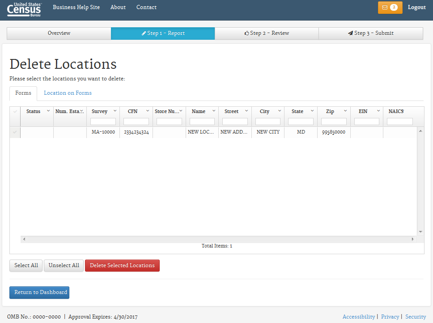Image resolution: width=433 pixels, height=323 pixels.
Task: Click the MD state cell
Action: click(x=301, y=132)
